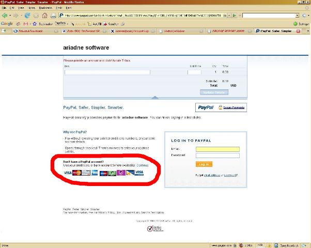Click the PayPal logo beside Secure Payments

206,107
